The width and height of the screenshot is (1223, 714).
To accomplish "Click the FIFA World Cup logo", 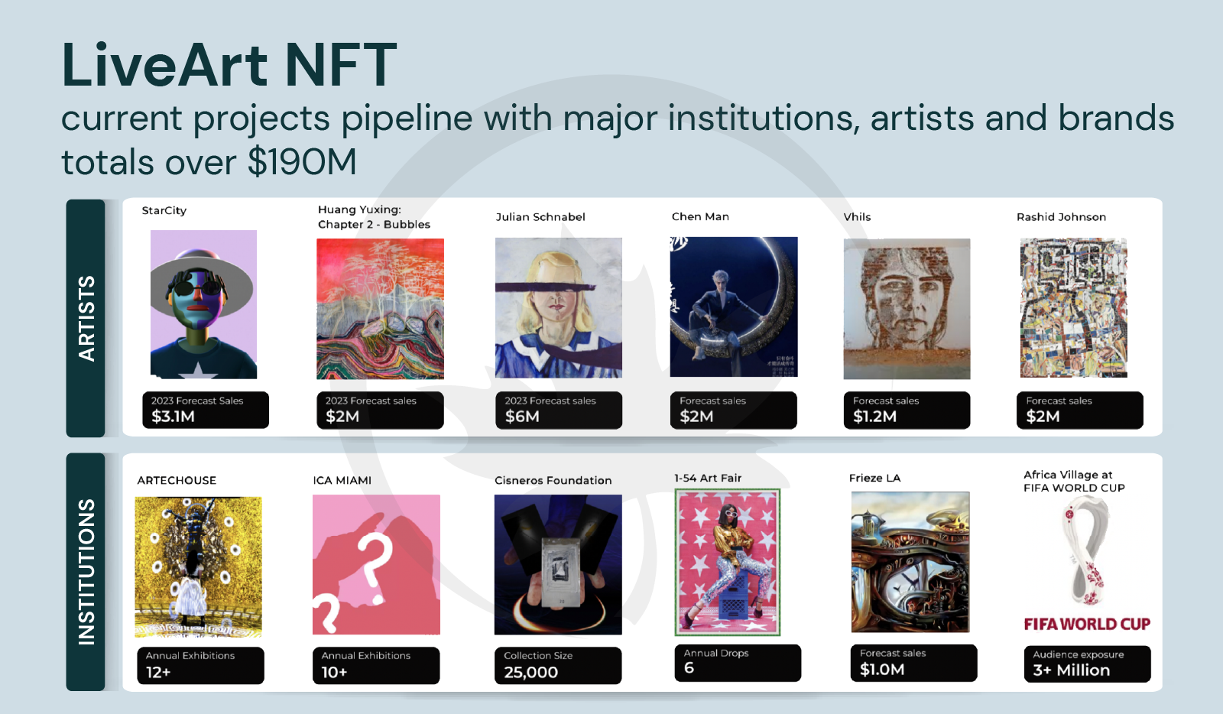I will 1087,564.
